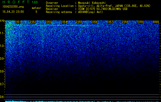Click the 2353 time marker

(x=48, y=22)
